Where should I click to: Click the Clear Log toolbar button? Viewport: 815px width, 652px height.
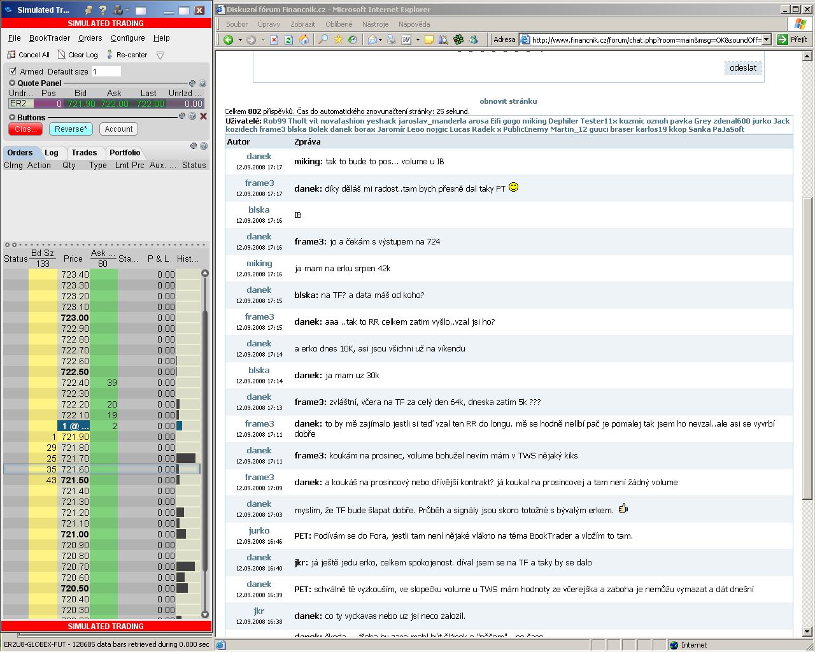coord(78,55)
